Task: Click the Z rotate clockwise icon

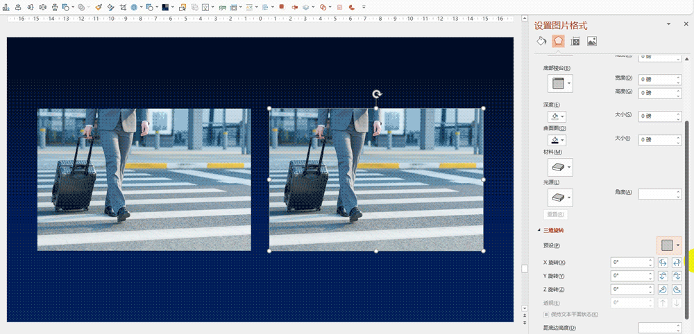Action: pyautogui.click(x=663, y=290)
